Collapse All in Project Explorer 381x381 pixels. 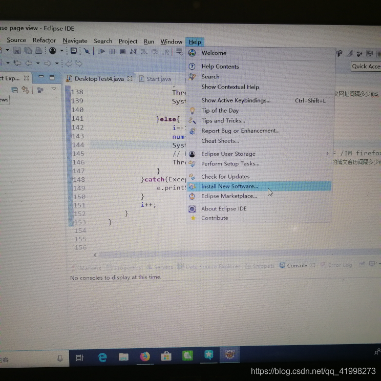tap(14, 91)
